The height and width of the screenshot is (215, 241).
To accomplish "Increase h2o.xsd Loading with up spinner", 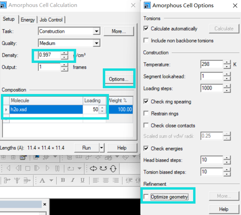I will (102, 107).
